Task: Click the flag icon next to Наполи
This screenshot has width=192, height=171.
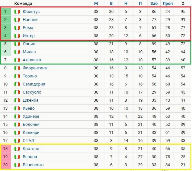Action: click(17, 20)
